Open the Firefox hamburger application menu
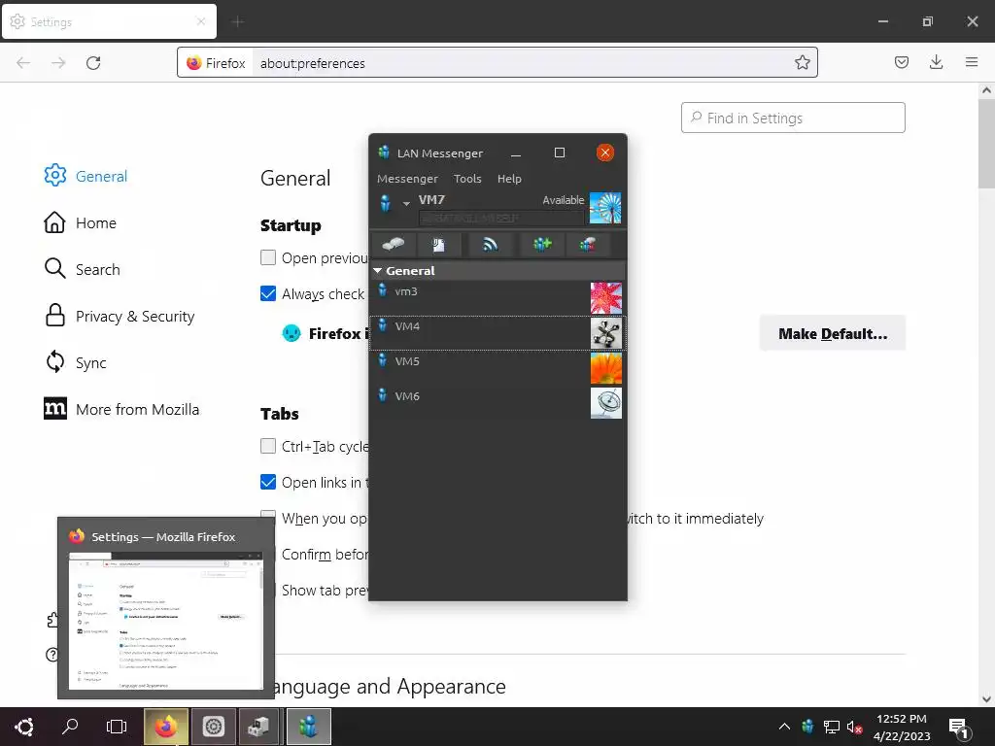The width and height of the screenshot is (995, 746). point(971,62)
